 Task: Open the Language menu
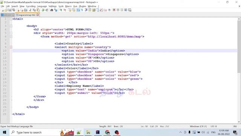(42, 6)
